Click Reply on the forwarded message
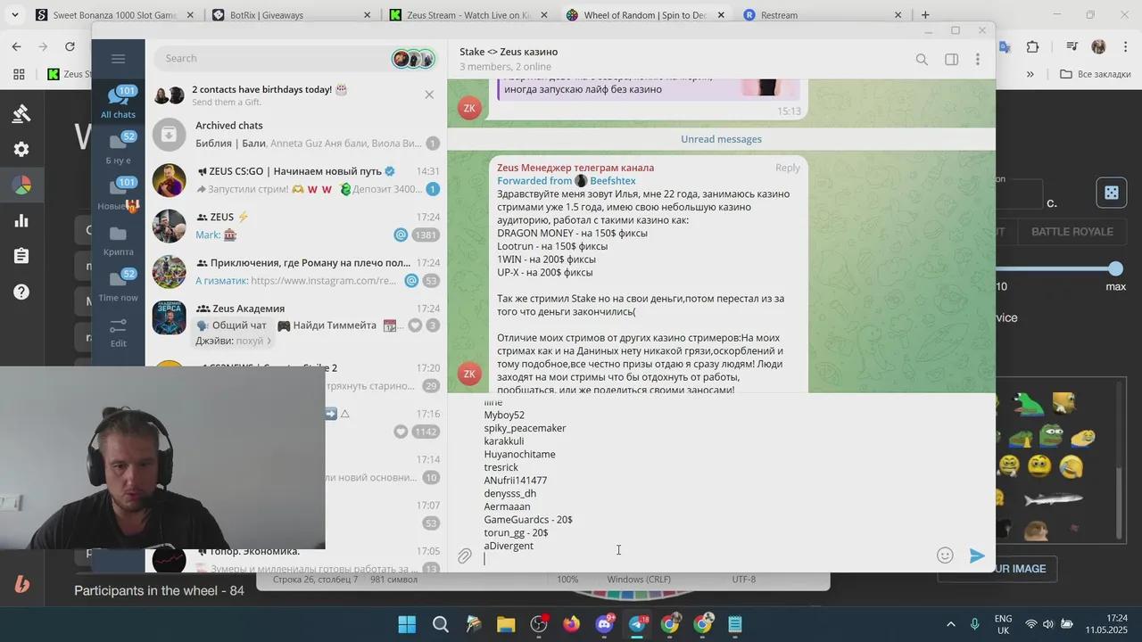 coord(787,168)
